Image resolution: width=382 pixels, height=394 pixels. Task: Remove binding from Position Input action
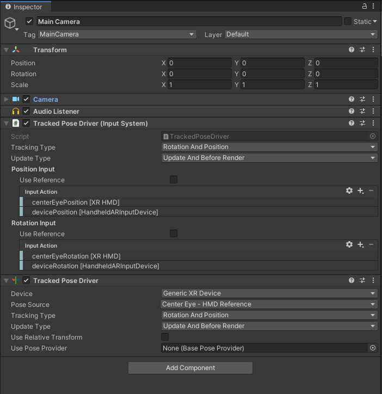[x=371, y=191]
